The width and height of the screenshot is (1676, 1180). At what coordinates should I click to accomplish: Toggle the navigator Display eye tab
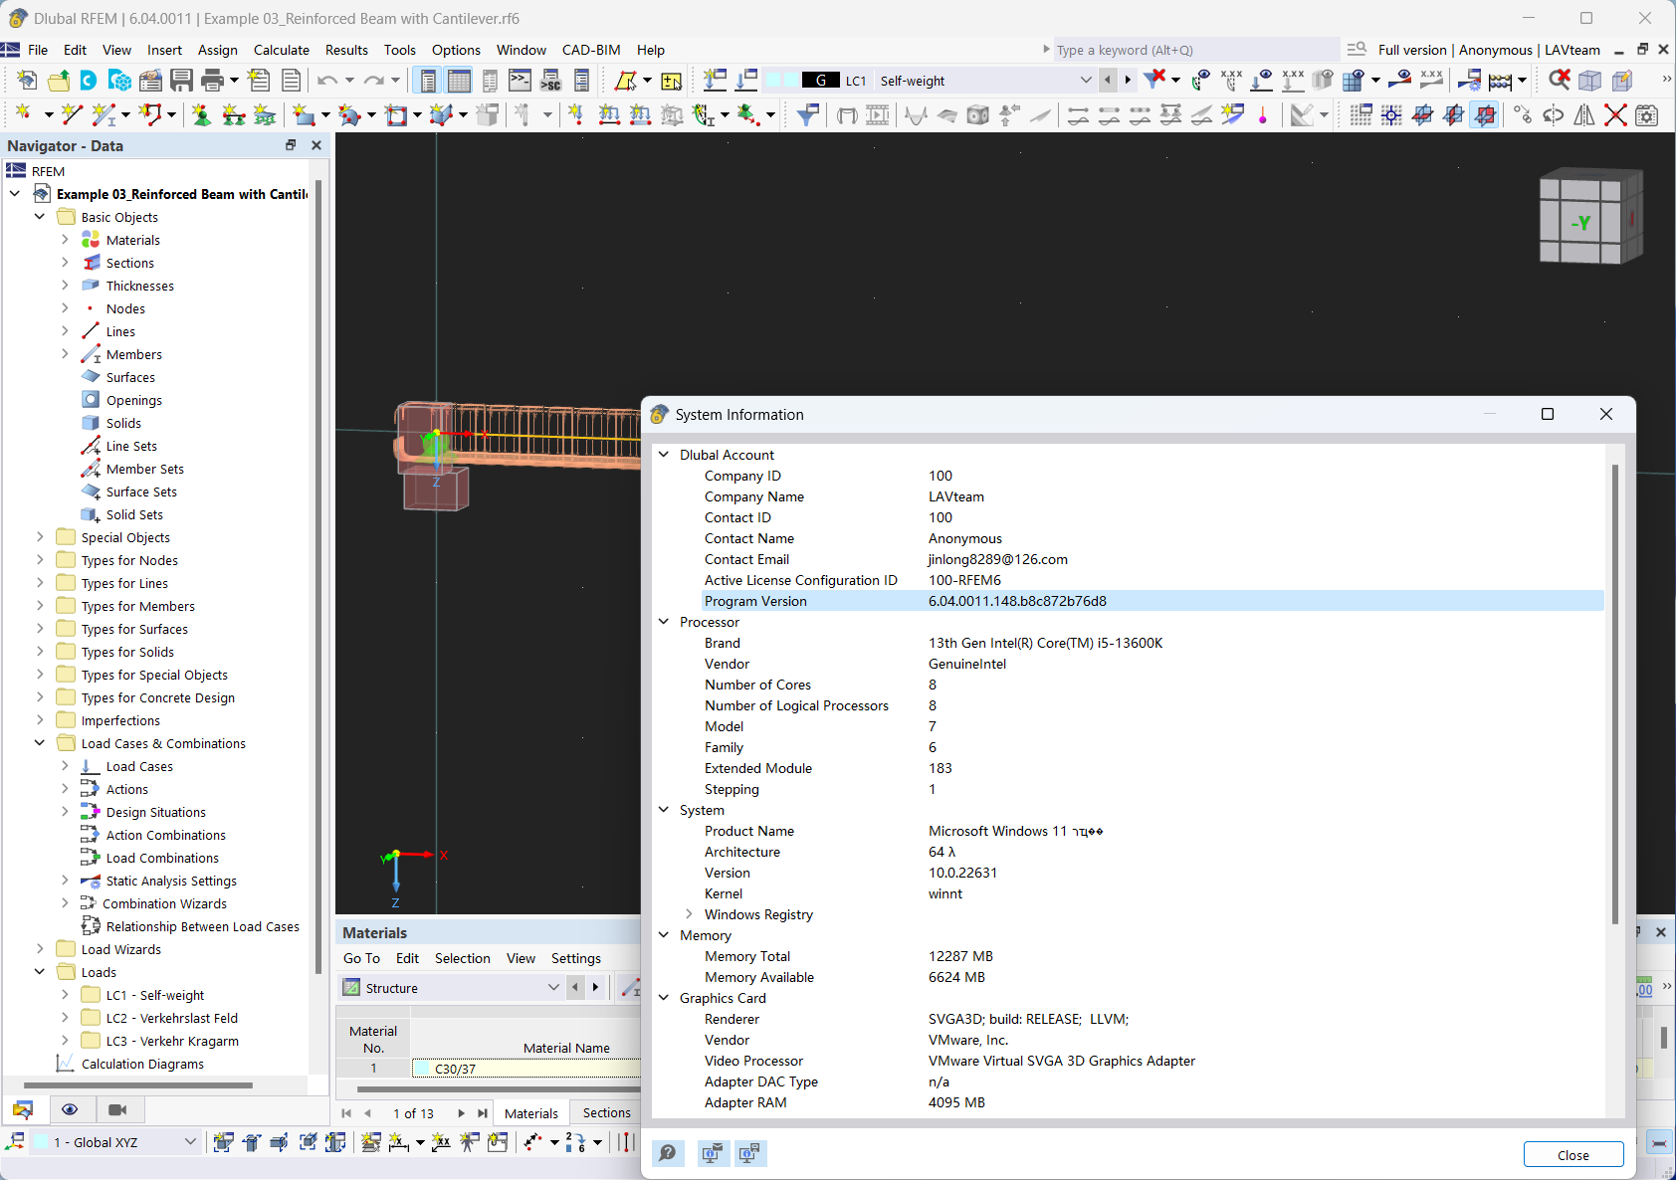(70, 1109)
